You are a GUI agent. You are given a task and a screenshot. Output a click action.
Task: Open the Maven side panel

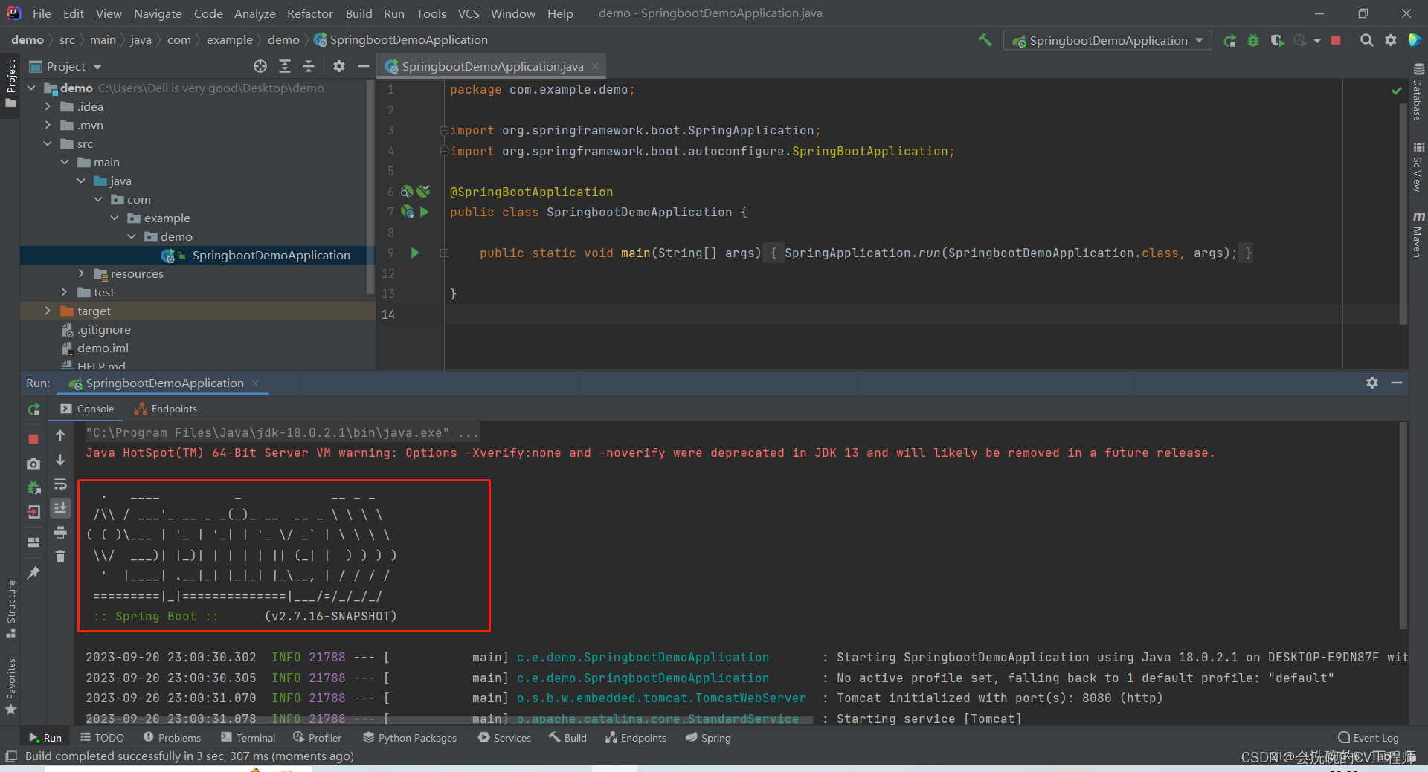(1418, 234)
